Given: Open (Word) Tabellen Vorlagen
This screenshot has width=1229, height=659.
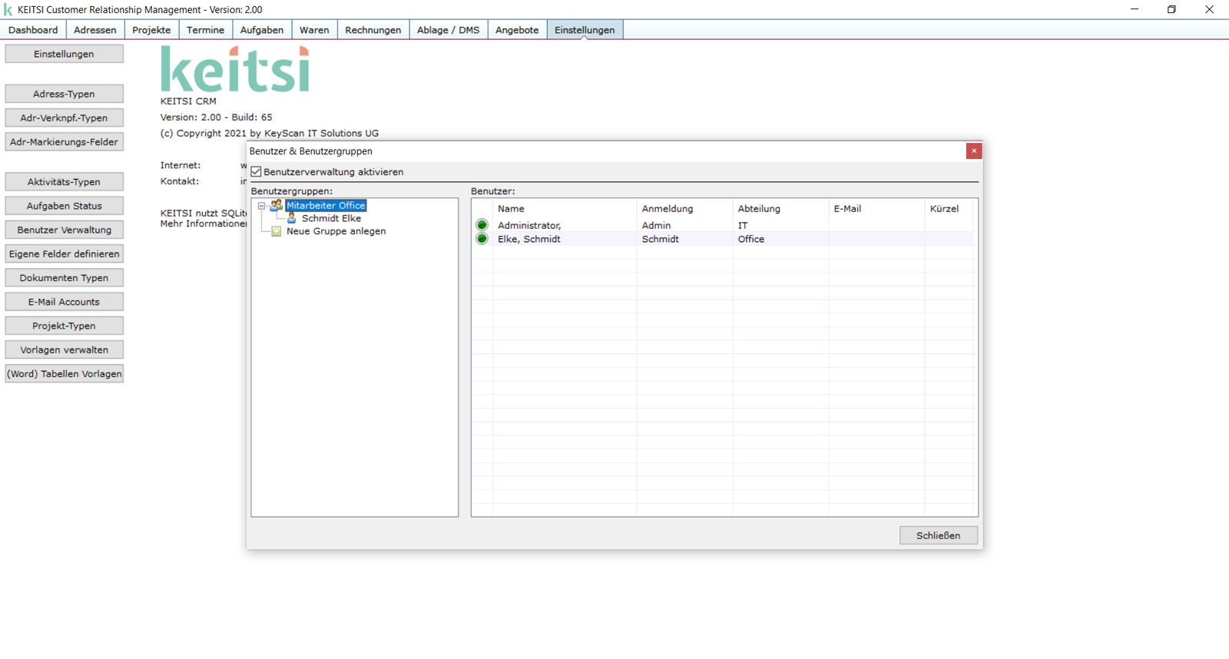Looking at the screenshot, I should pyautogui.click(x=64, y=374).
